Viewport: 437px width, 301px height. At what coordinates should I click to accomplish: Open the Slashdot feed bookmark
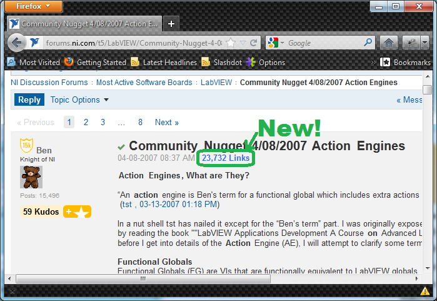(221, 62)
